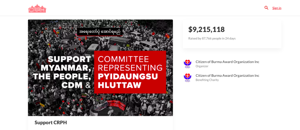Click the Benefiting Charity avatar logo

pyautogui.click(x=187, y=78)
